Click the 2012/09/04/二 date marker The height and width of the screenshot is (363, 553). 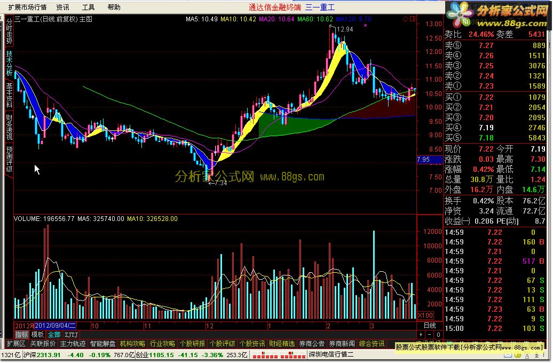pos(55,326)
